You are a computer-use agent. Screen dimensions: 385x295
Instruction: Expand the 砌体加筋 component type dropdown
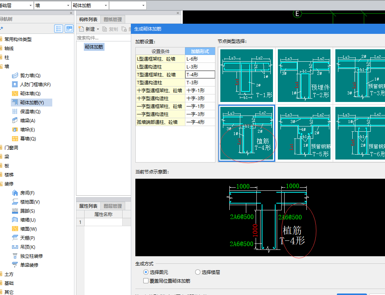(x=106, y=5)
